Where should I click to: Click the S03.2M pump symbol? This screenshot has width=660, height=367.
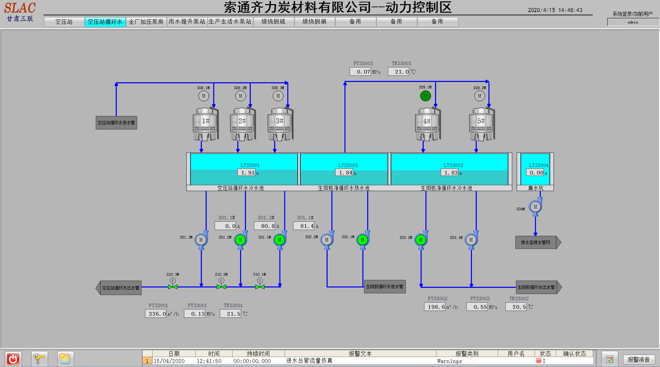pos(421,240)
